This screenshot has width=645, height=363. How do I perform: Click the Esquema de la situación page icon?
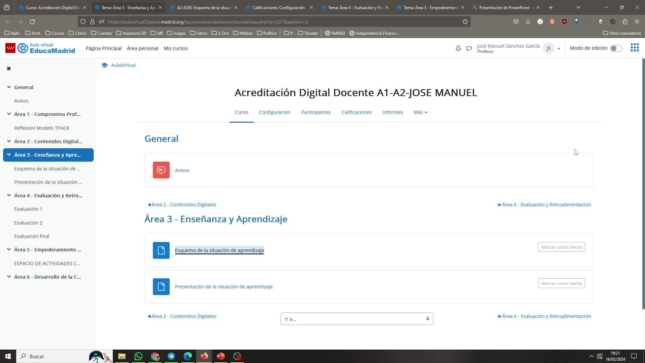[161, 250]
